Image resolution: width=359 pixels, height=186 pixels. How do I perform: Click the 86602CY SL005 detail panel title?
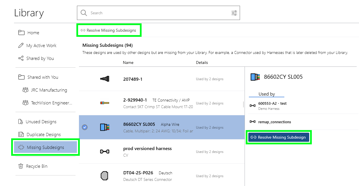point(283,77)
